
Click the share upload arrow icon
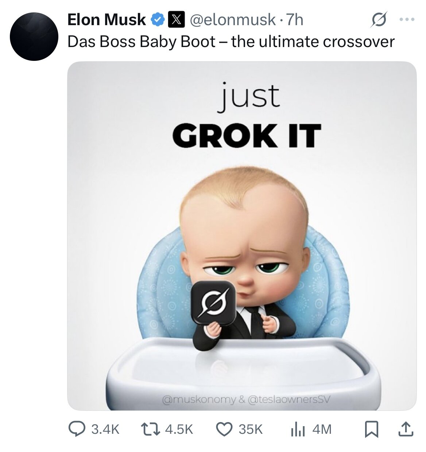click(x=406, y=429)
